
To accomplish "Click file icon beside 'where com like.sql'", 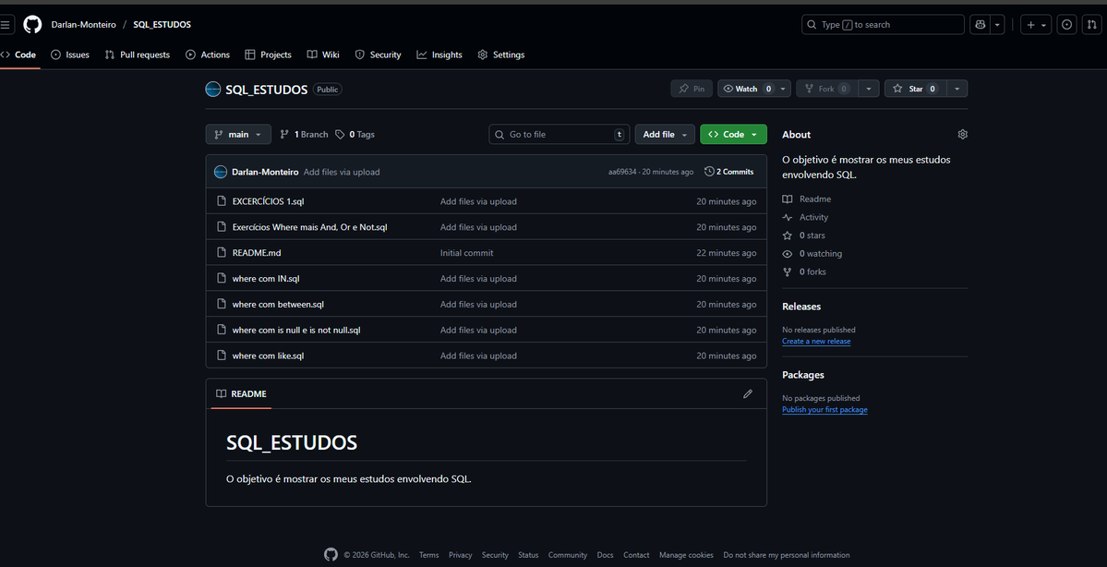I will pos(221,356).
